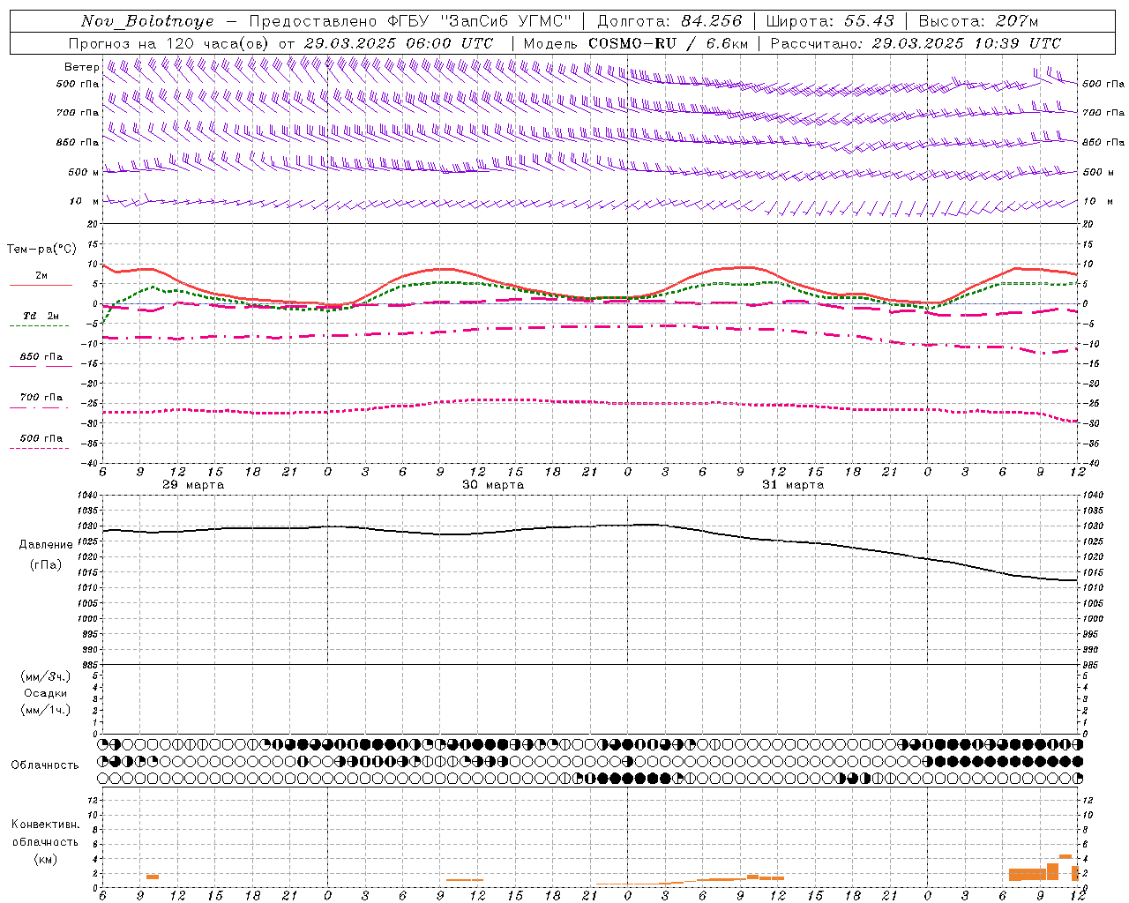Click the dotted 500 гПа temperature legend line
1129x903 pixels.
pyautogui.click(x=39, y=448)
